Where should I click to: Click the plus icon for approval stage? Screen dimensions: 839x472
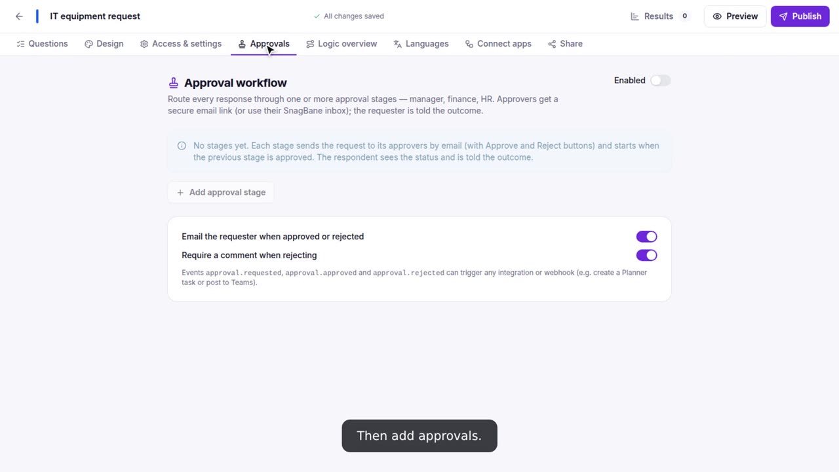[180, 193]
